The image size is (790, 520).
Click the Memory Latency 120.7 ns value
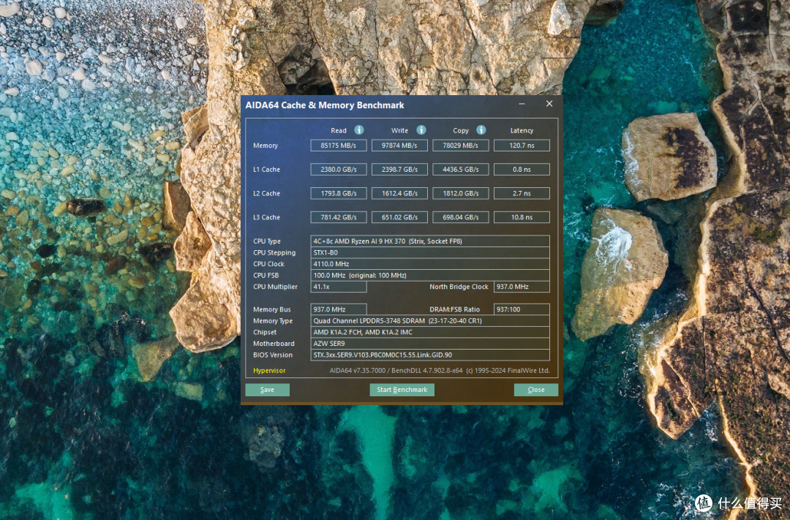522,146
